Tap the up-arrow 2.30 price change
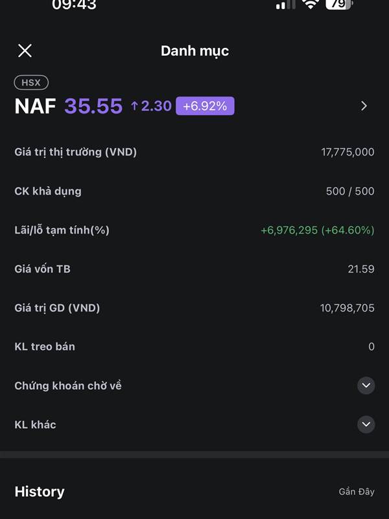This screenshot has width=389, height=519. pos(151,106)
